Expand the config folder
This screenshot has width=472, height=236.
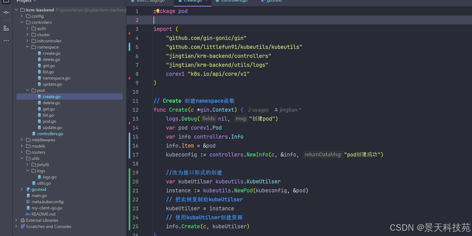[x=22, y=16]
